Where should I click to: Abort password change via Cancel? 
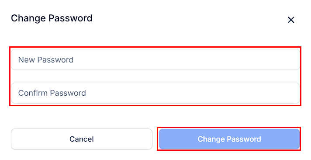pos(82,139)
